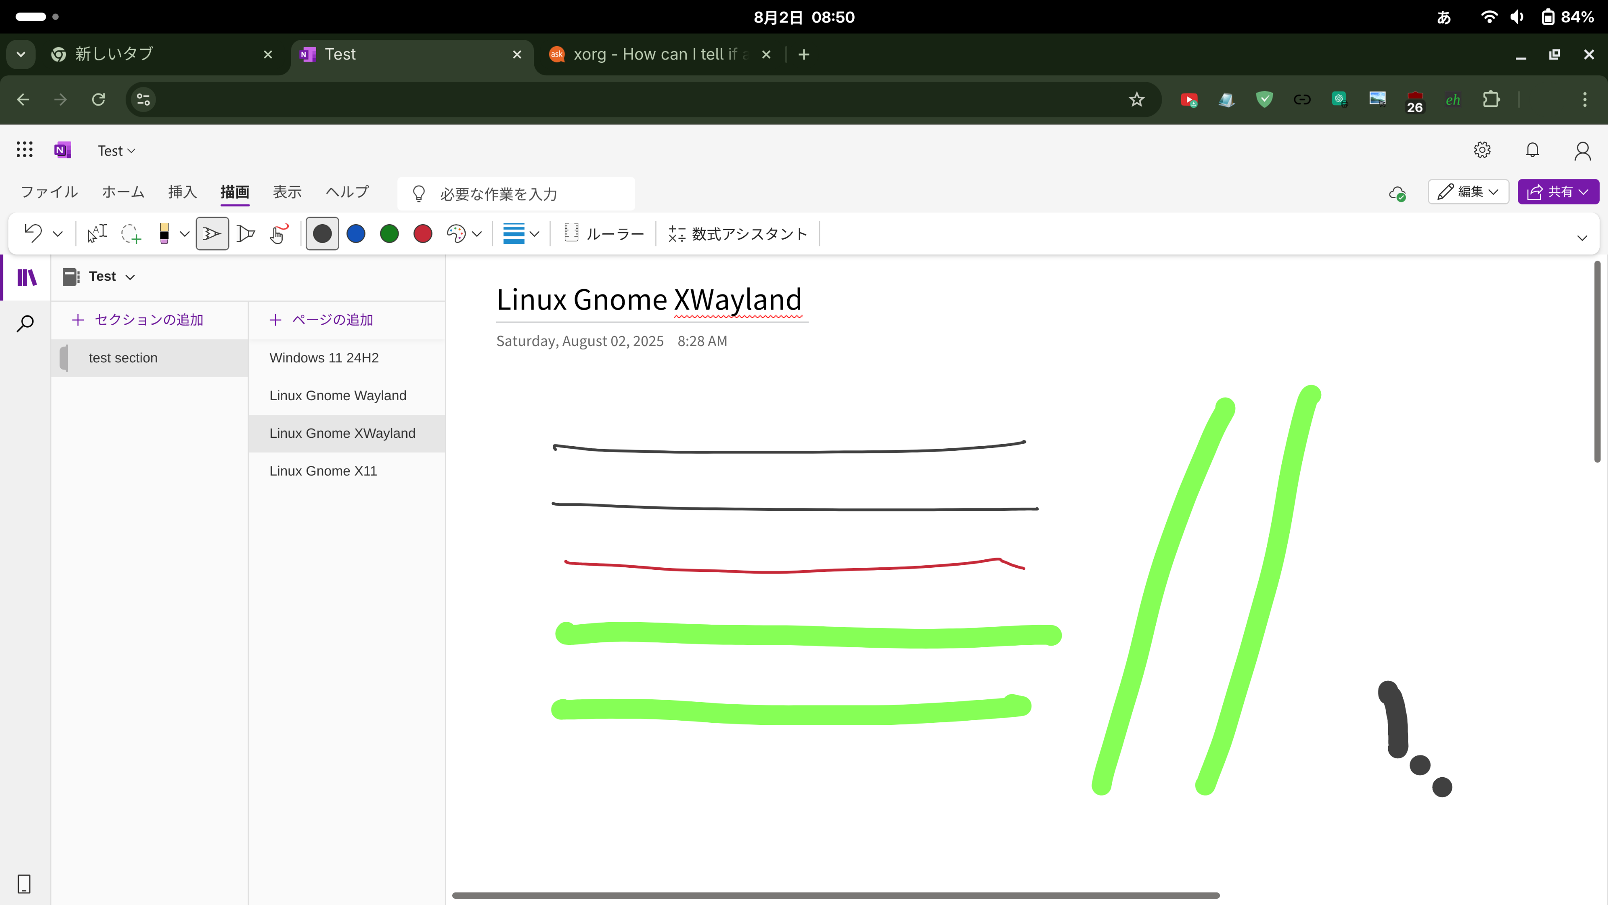Screen dimensions: 1608x905
Task: Open site information icon in address bar
Action: point(144,99)
